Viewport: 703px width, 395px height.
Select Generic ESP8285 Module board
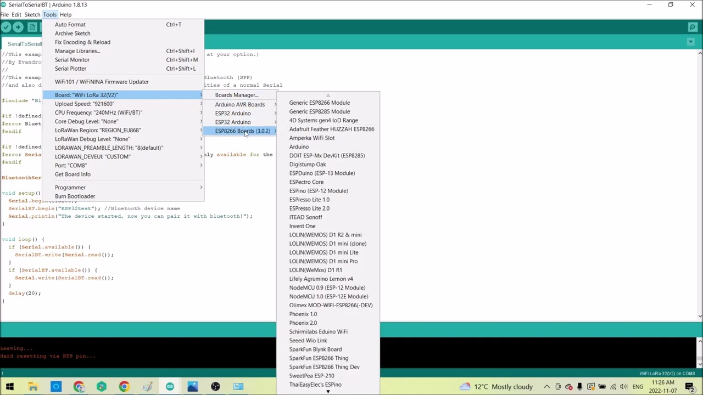coord(328,111)
